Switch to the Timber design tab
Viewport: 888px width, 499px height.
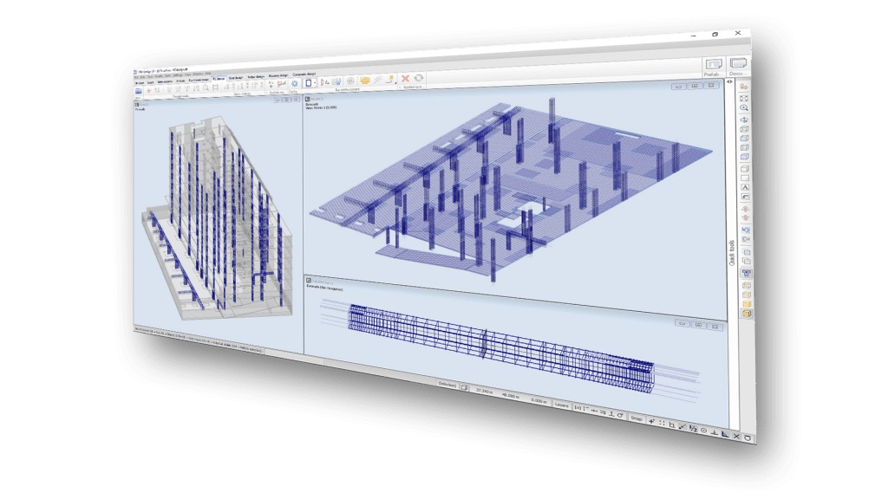(256, 77)
